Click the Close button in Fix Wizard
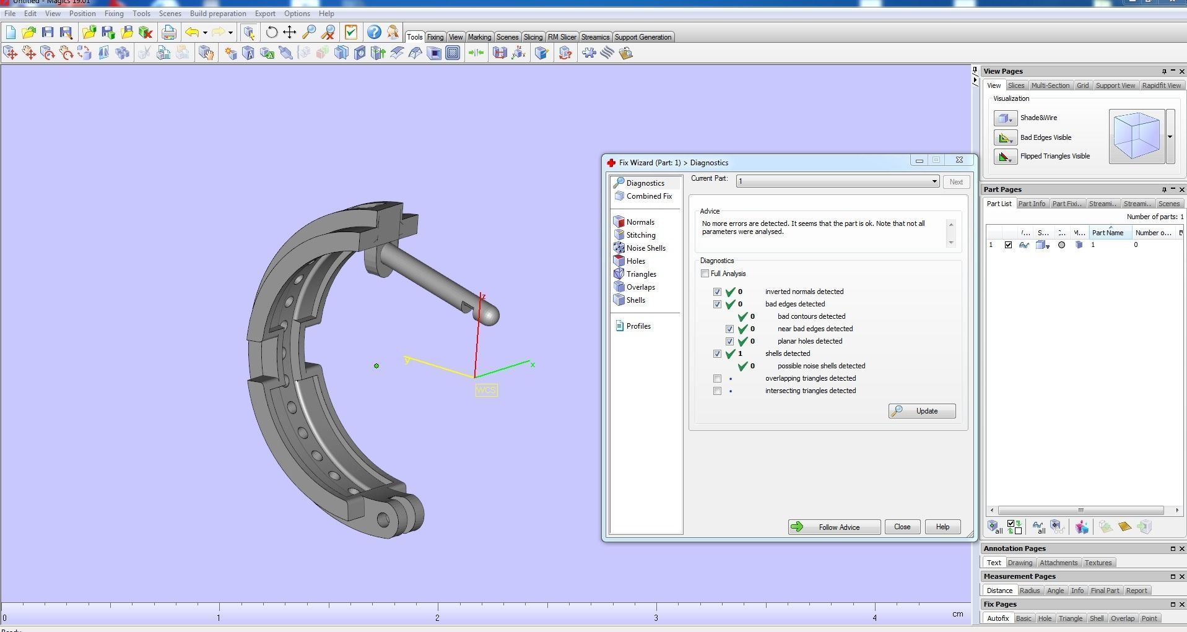This screenshot has height=632, width=1187. (x=902, y=527)
